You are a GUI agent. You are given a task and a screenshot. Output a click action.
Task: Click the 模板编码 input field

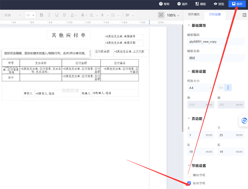click(x=216, y=42)
